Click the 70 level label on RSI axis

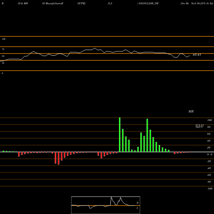(x=3, y=49)
